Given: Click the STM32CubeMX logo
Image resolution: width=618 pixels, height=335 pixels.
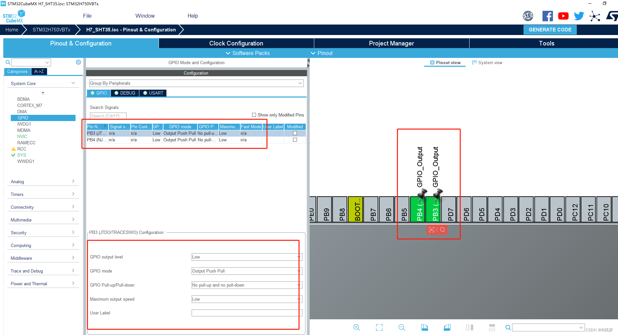Looking at the screenshot, I should [x=14, y=16].
